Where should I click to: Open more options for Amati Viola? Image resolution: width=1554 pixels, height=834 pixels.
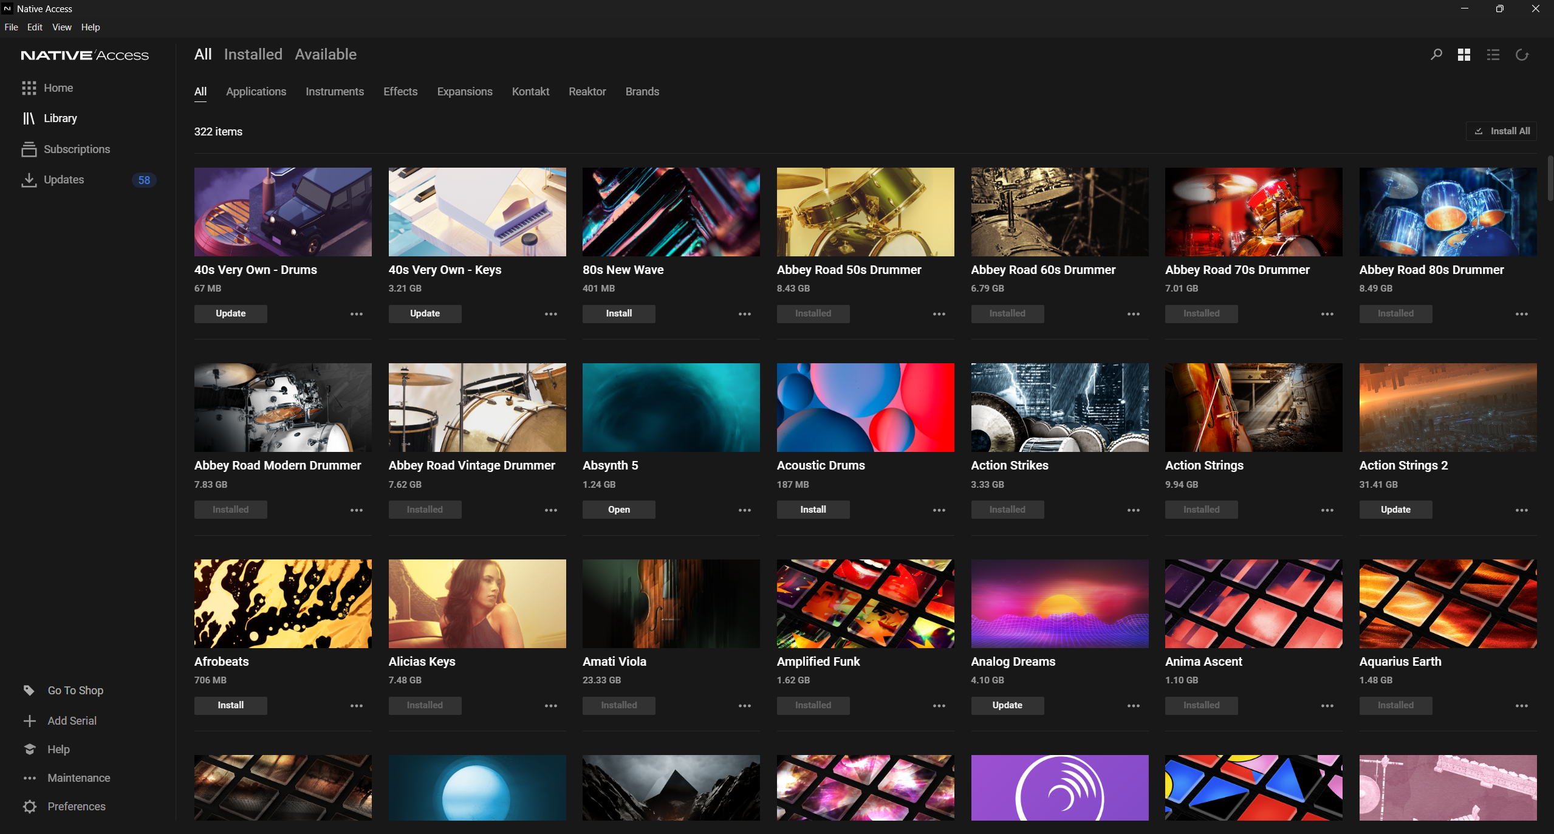tap(745, 706)
